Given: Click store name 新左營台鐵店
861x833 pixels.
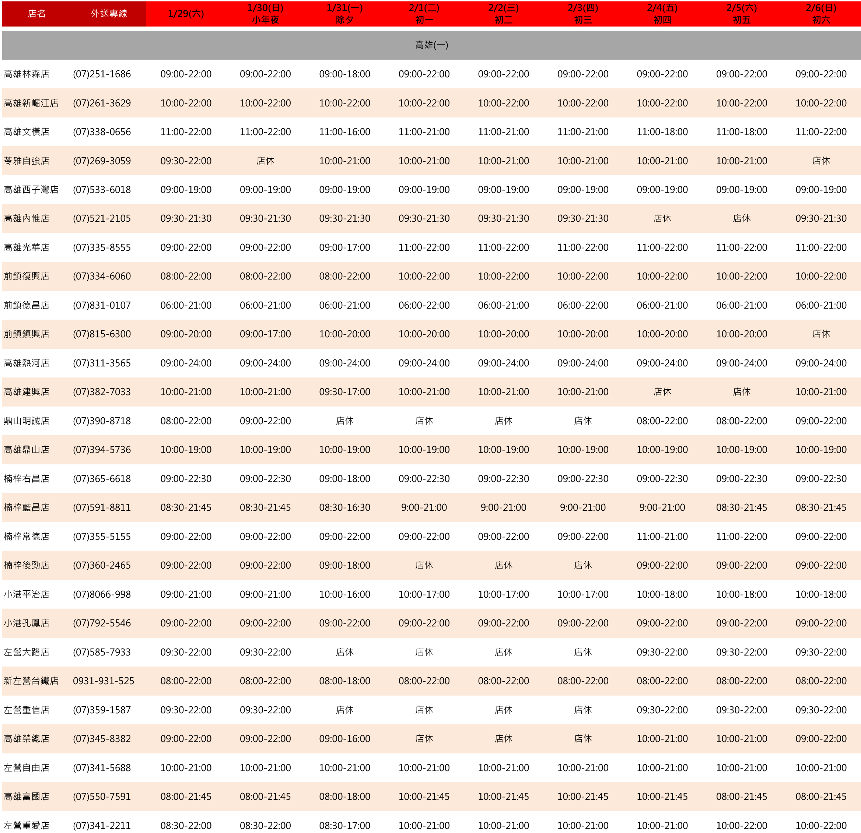Looking at the screenshot, I should (x=31, y=681).
